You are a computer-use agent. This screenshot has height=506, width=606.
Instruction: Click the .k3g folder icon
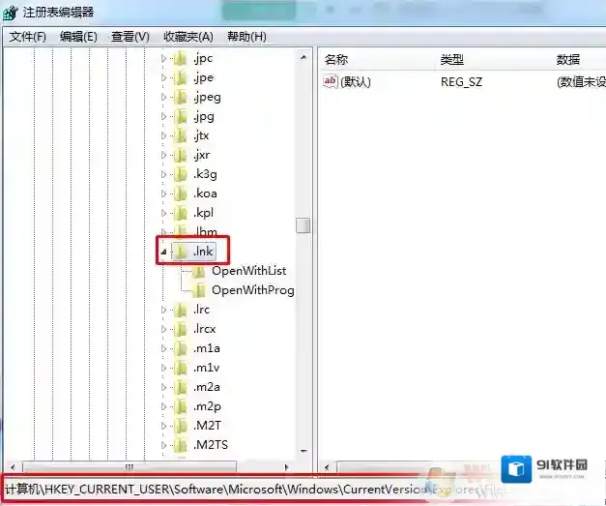pos(181,174)
